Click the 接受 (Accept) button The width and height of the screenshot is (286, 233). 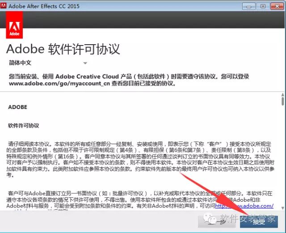pyautogui.click(x=258, y=221)
